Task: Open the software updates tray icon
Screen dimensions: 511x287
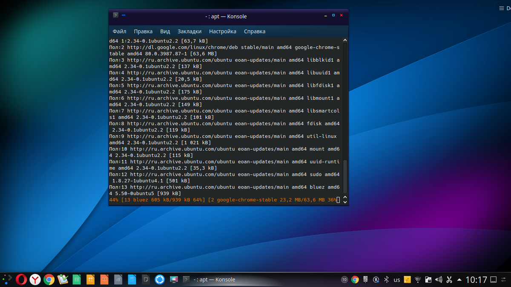Action: (x=376, y=280)
